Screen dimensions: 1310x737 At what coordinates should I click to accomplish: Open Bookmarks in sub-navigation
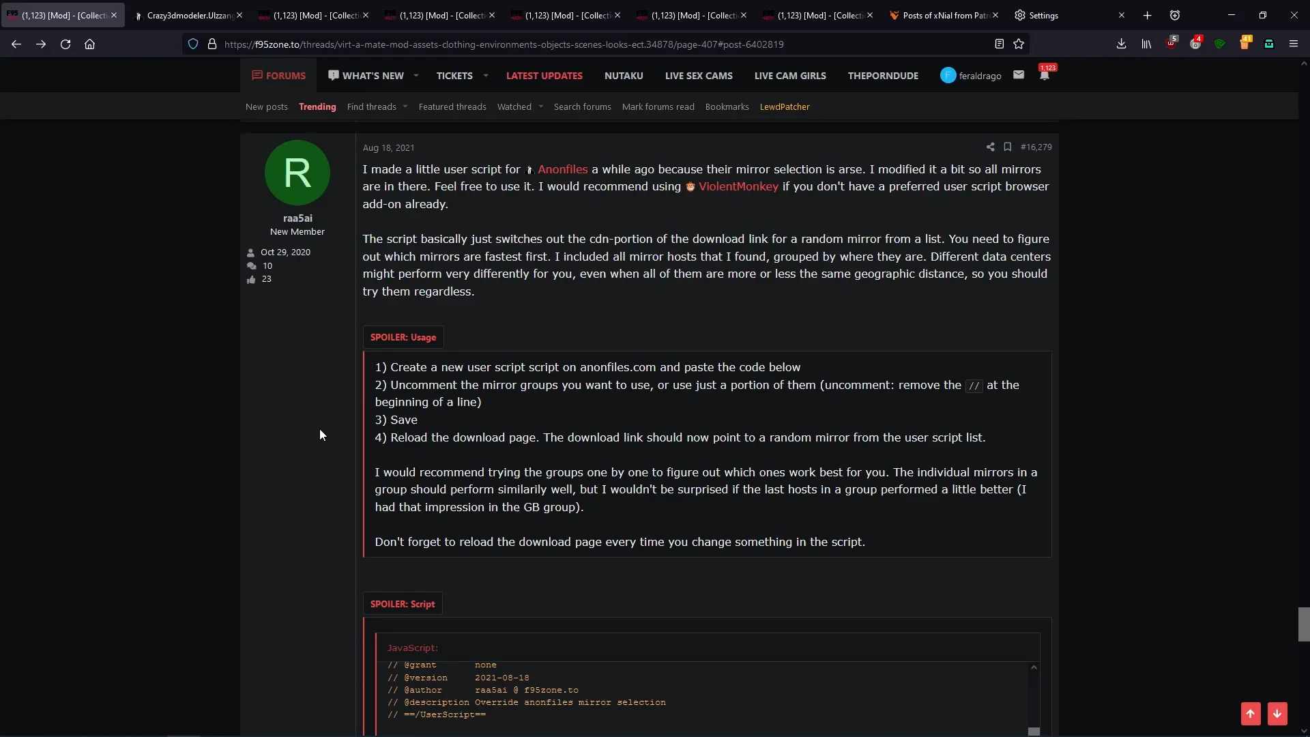(727, 107)
